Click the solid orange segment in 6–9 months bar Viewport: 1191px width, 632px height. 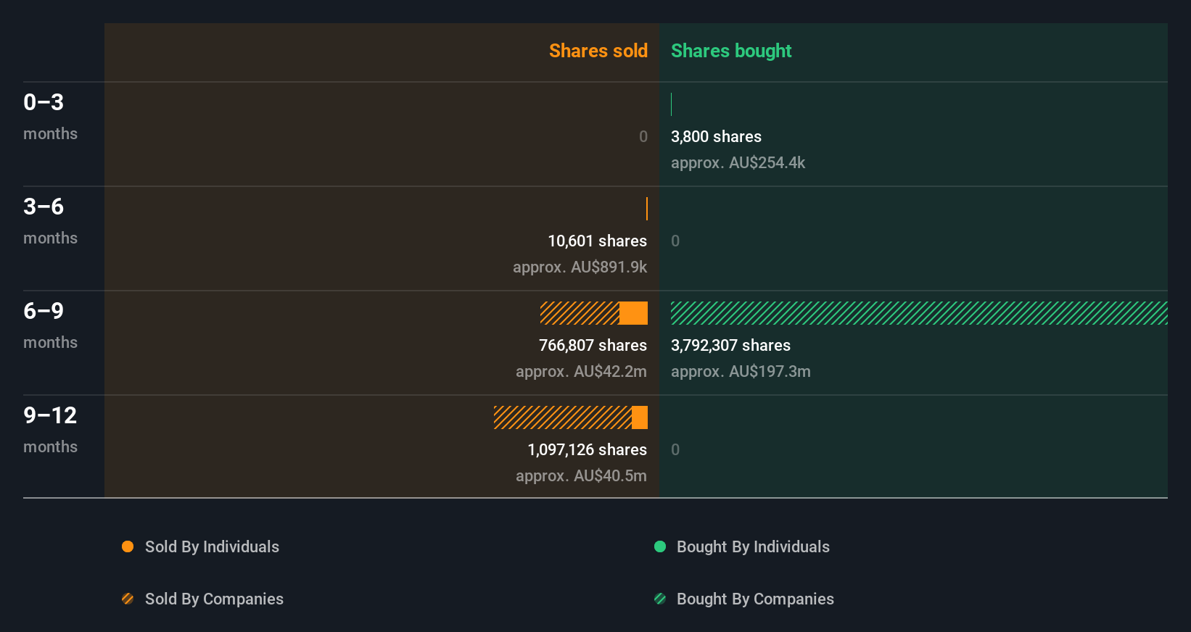pos(633,313)
